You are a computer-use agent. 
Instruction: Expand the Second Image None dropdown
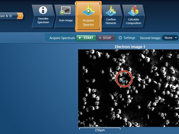click(x=170, y=38)
